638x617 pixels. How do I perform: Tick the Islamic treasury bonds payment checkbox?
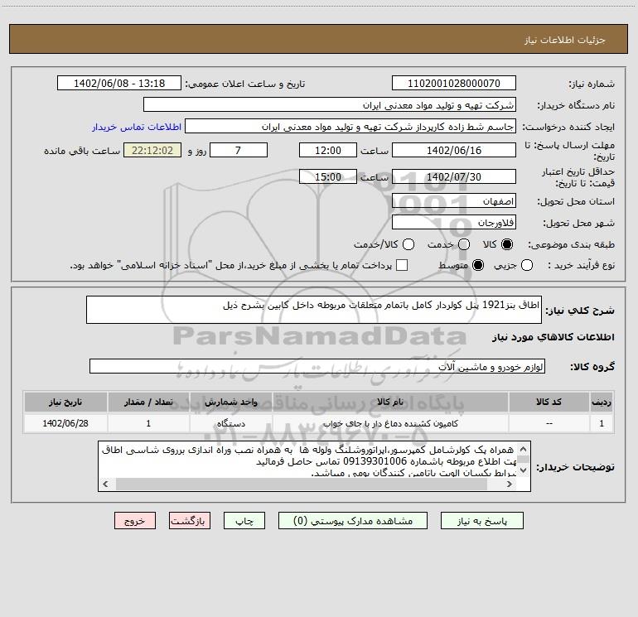[402, 265]
